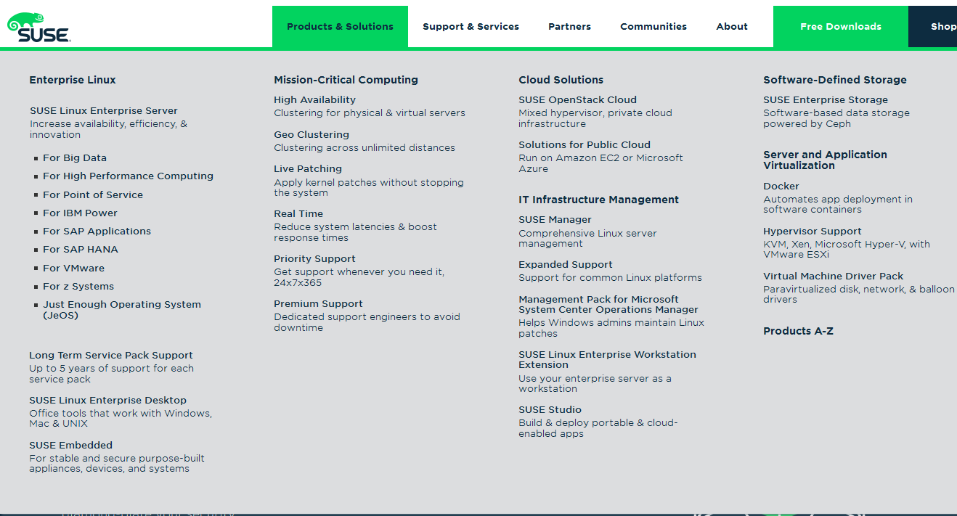Select the Partners menu item
This screenshot has width=957, height=516.
[569, 27]
